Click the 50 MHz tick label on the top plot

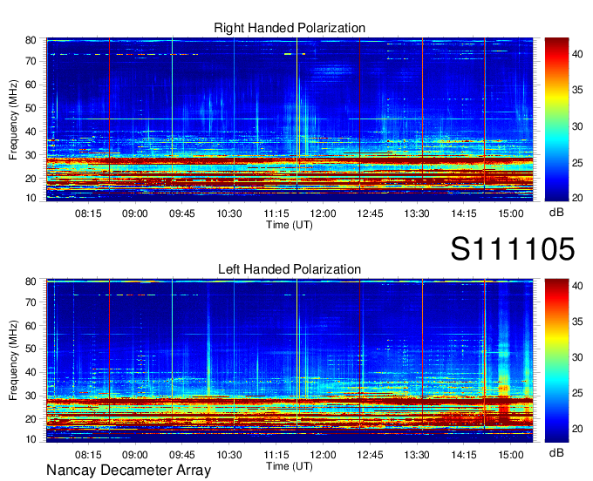[x=31, y=108]
